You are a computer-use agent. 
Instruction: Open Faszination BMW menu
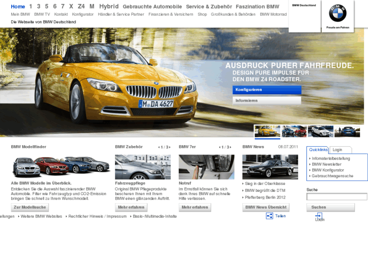[258, 7]
